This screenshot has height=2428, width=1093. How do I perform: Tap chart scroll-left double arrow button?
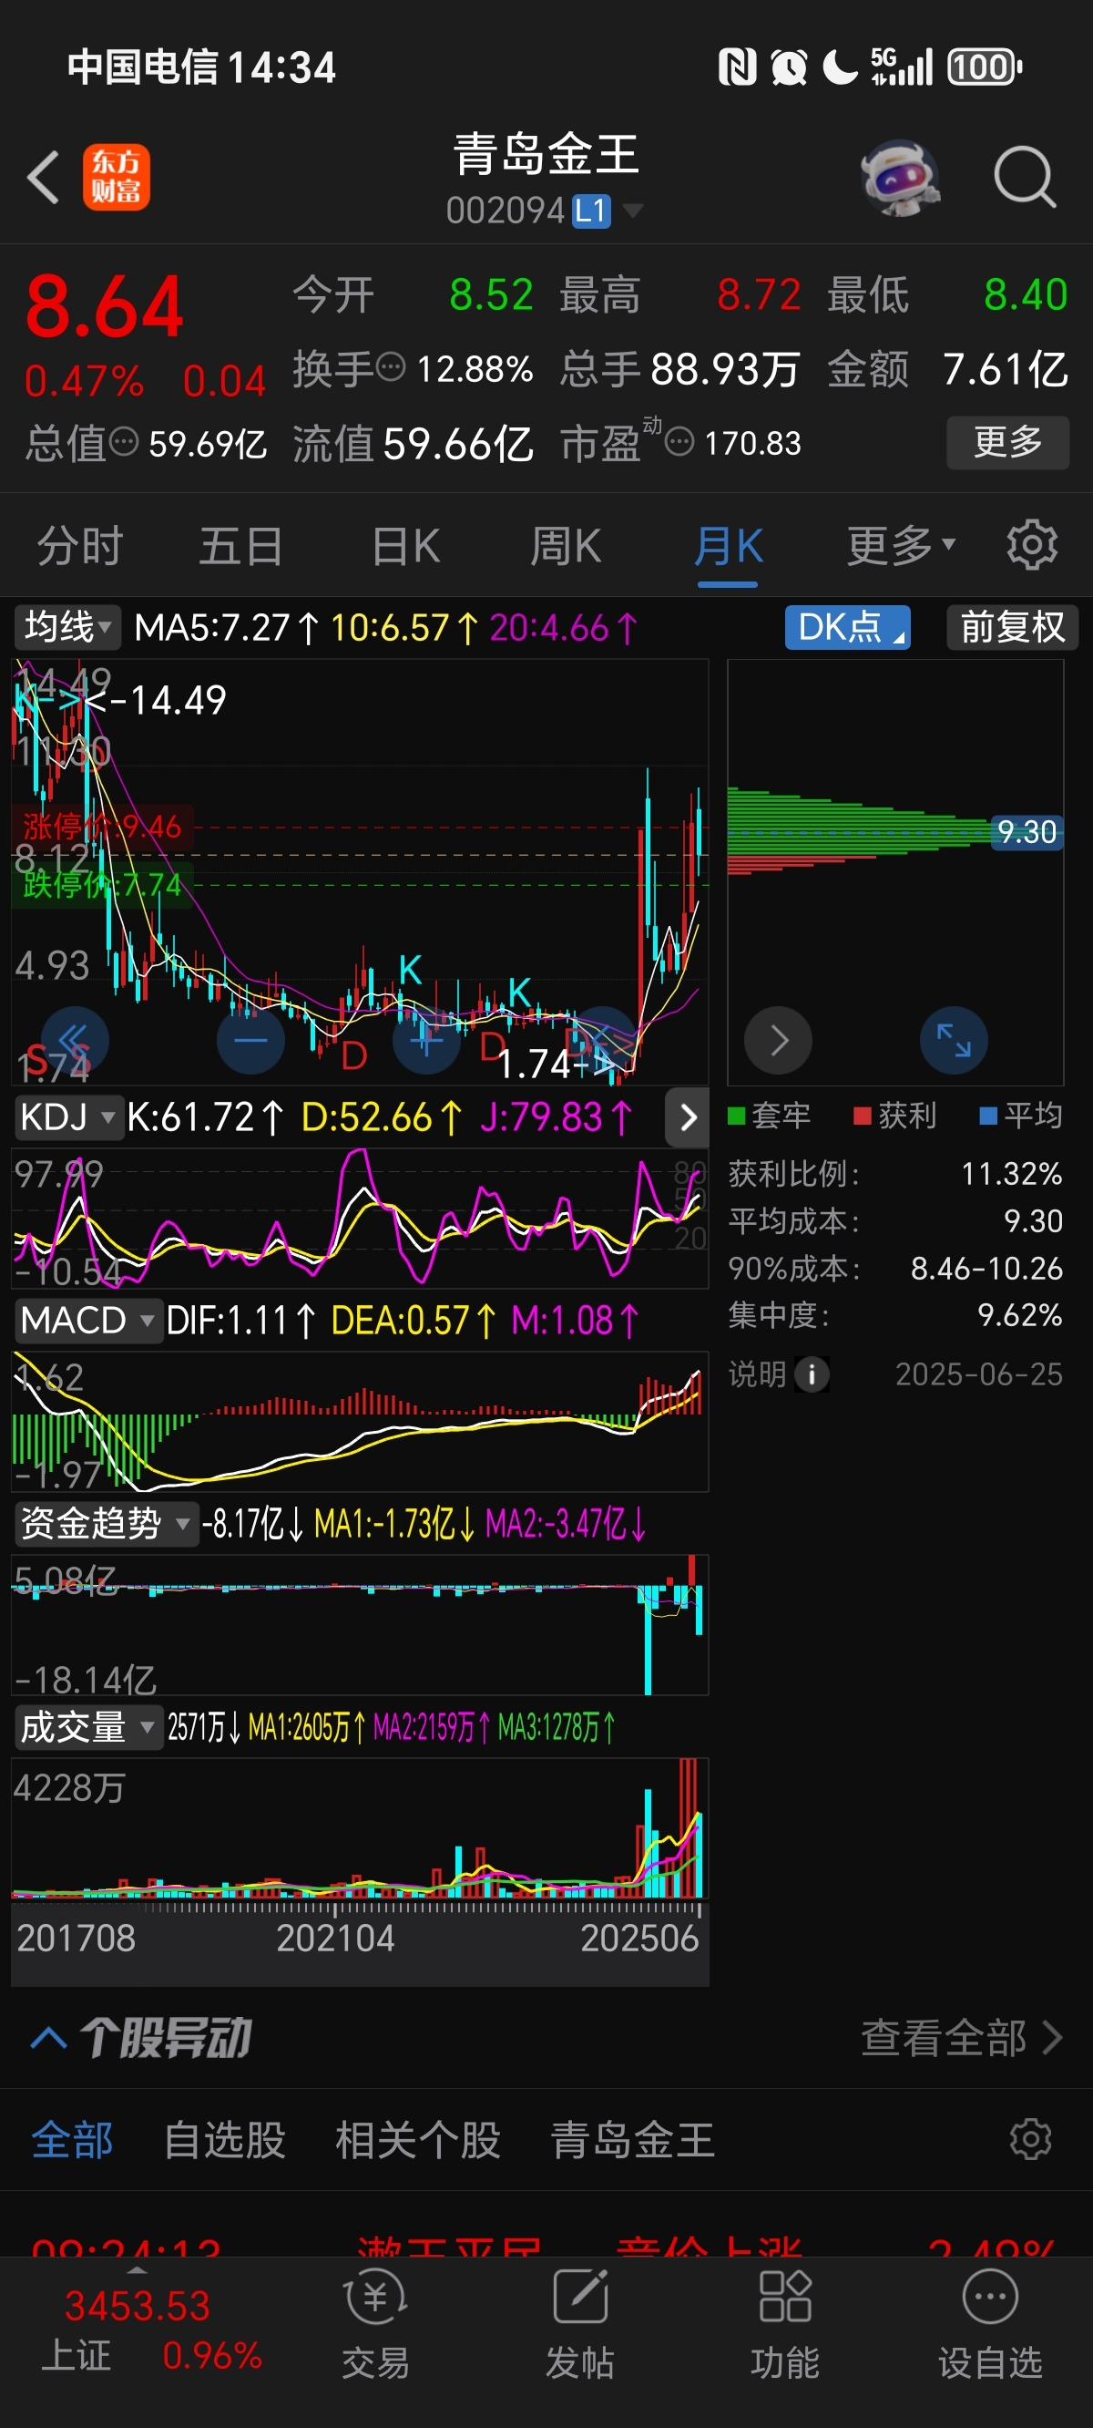point(75,1040)
